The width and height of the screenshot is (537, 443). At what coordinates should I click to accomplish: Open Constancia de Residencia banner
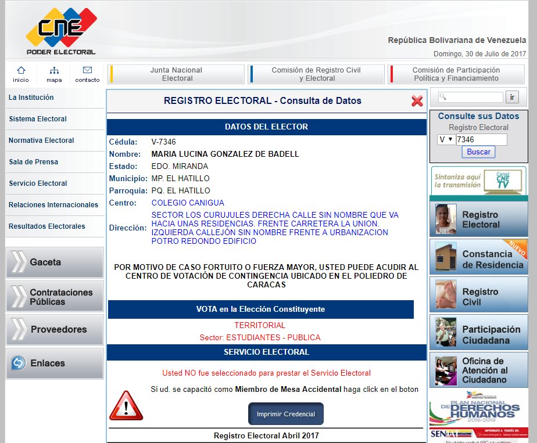[478, 257]
